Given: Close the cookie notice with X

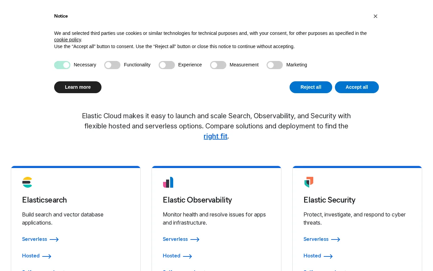Looking at the screenshot, I should point(375,16).
